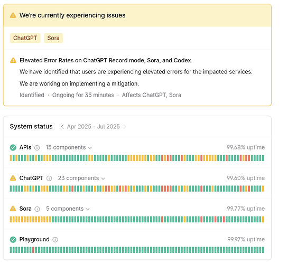Click the green check icon beside Playground
The image size is (288, 264).
pyautogui.click(x=13, y=239)
